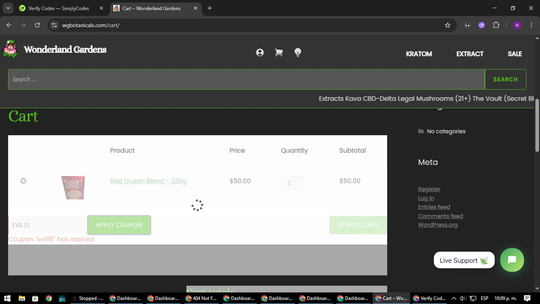Image resolution: width=540 pixels, height=304 pixels.
Task: Reload the cart page
Action: coord(37,25)
